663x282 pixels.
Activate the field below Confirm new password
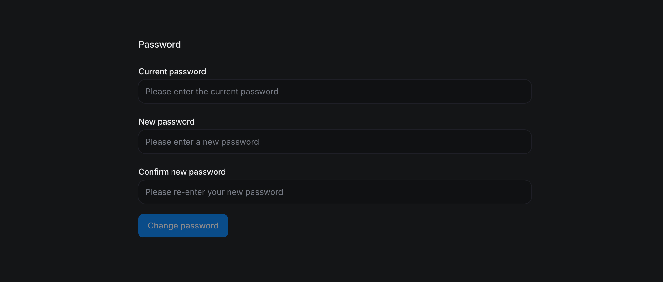coord(335,192)
